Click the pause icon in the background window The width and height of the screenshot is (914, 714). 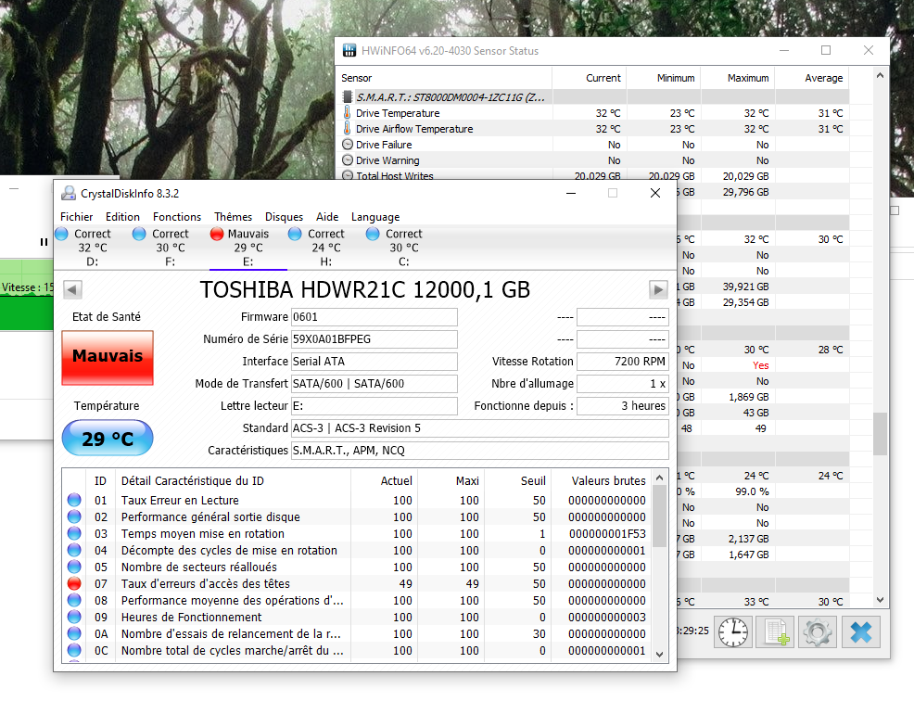coord(44,242)
